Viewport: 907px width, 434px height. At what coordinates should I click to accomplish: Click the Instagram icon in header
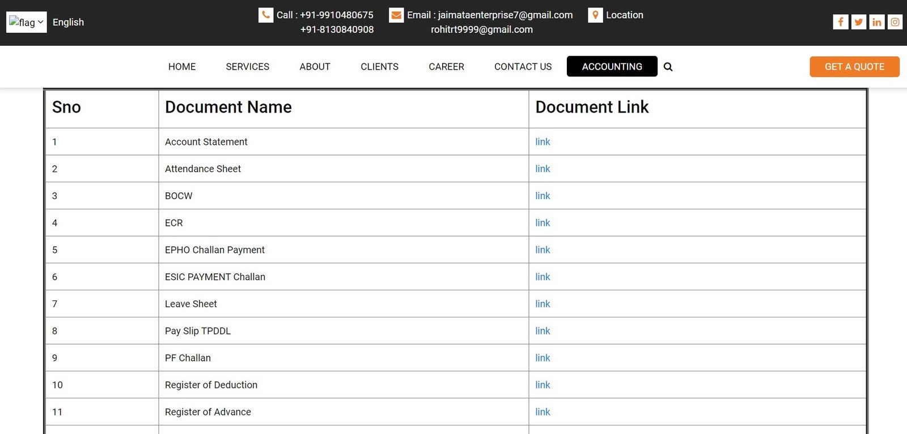895,22
